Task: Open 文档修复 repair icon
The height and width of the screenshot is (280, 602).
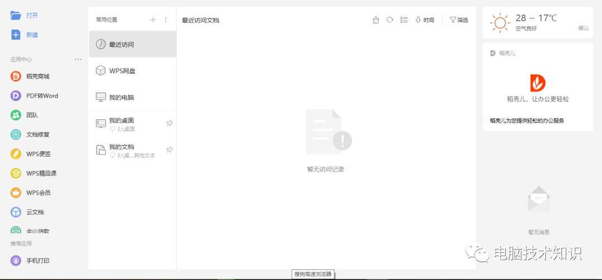Action: (x=16, y=134)
